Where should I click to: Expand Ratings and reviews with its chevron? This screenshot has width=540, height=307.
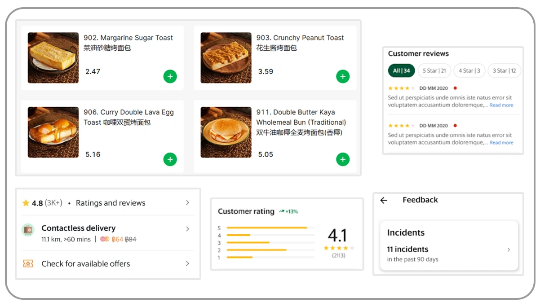[187, 203]
